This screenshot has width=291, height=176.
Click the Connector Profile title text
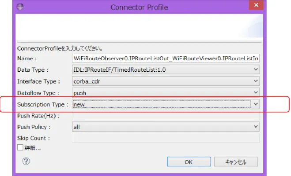click(139, 7)
